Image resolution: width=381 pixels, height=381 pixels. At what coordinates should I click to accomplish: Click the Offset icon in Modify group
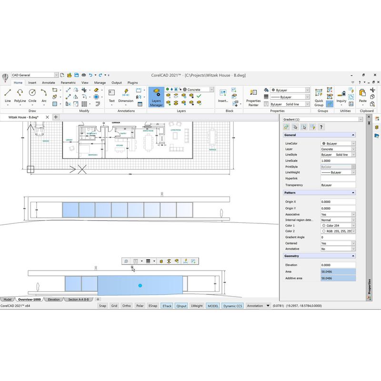tap(98, 104)
